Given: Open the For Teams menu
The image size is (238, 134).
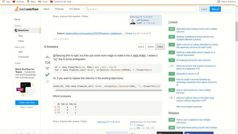Looking at the screenshot, I should coord(74,9).
